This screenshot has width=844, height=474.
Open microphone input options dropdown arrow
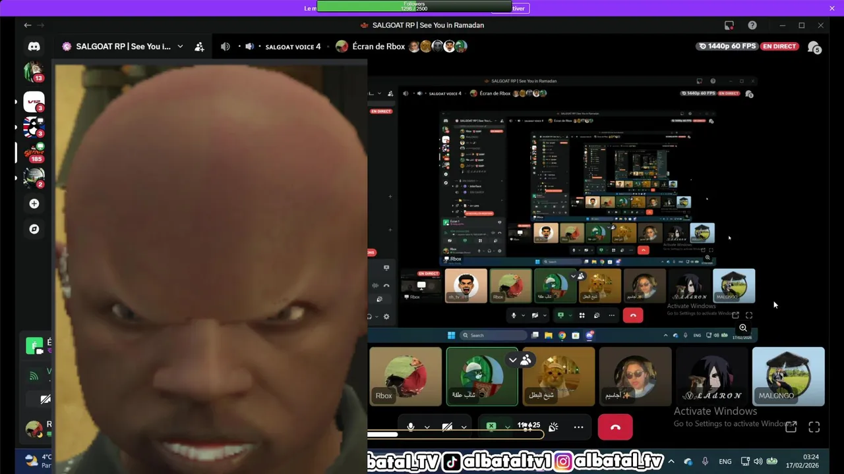coord(427,427)
